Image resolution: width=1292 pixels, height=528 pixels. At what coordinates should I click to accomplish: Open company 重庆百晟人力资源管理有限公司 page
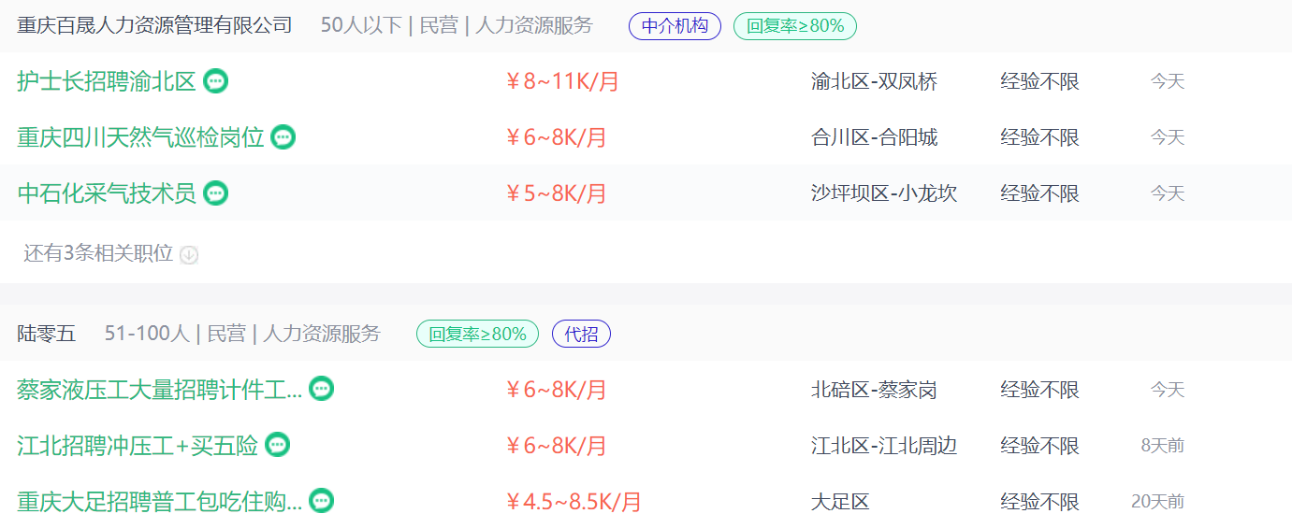point(155,25)
